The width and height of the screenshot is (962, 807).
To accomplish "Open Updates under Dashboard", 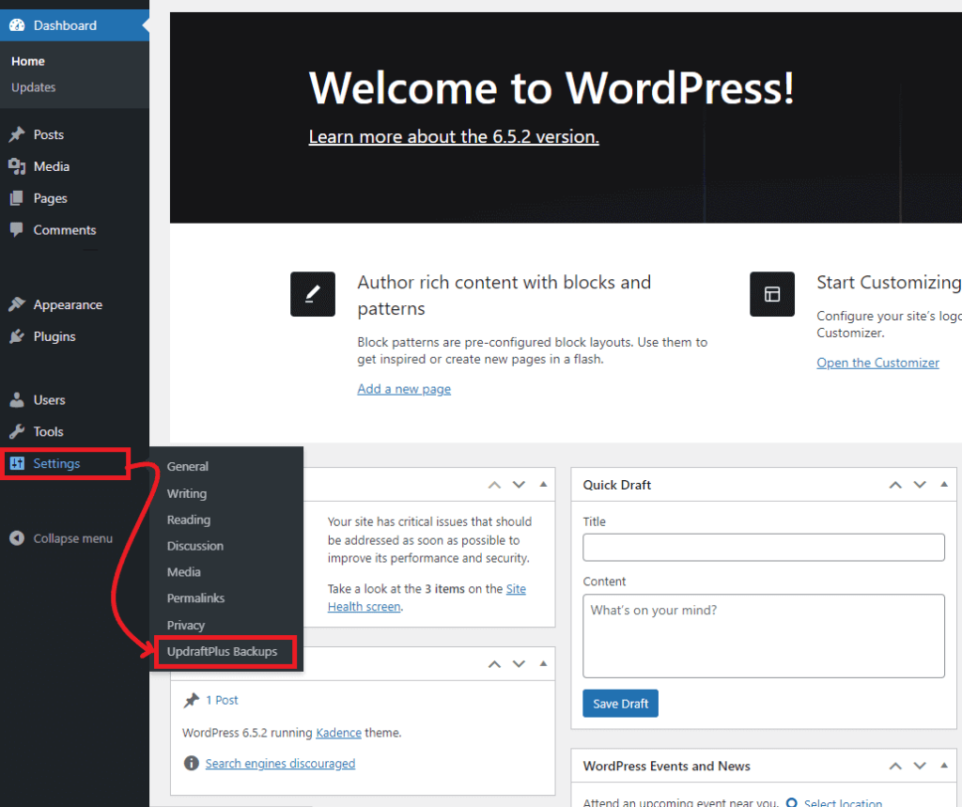I will (33, 87).
